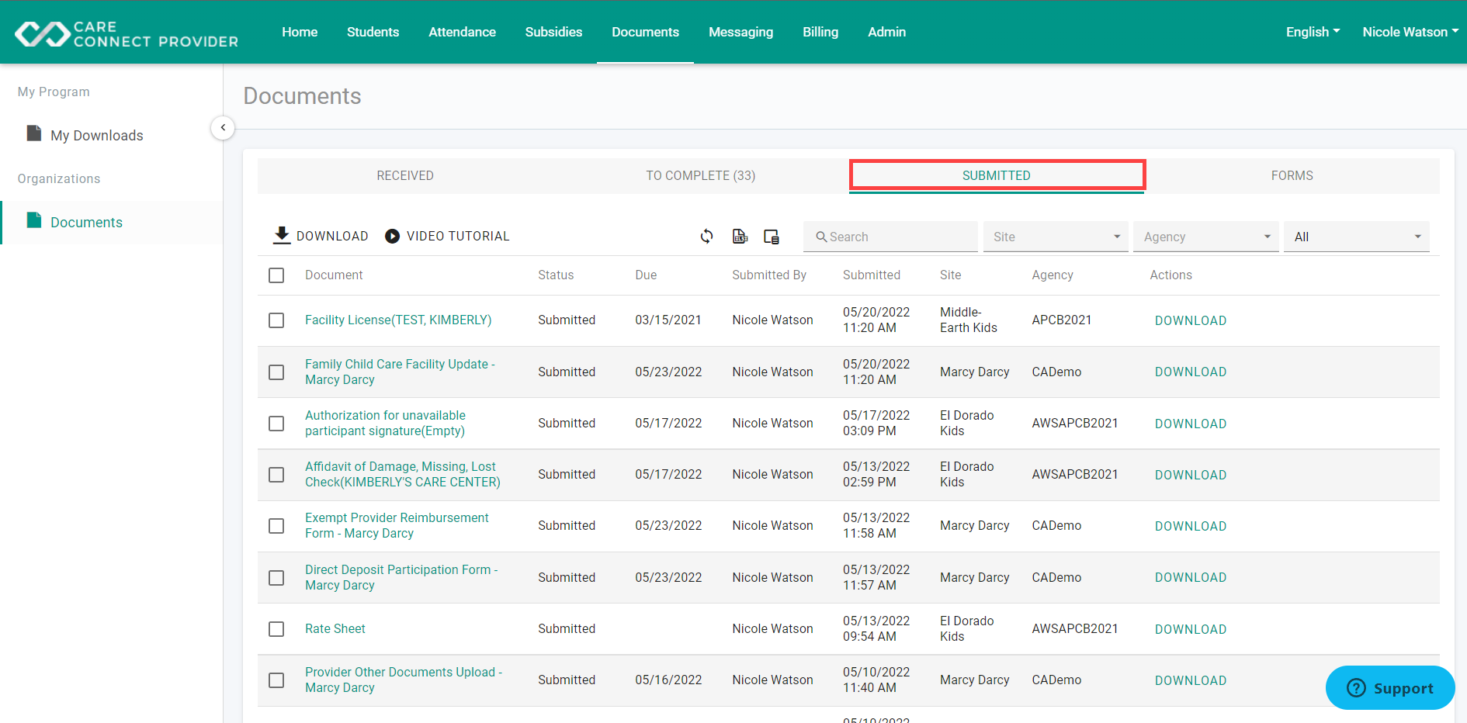Click the Due column header
1467x723 pixels.
tap(646, 275)
